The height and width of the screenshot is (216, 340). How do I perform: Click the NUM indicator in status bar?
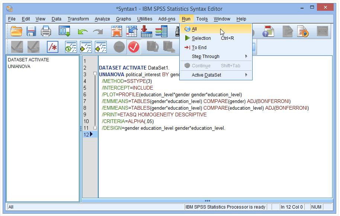316,207
